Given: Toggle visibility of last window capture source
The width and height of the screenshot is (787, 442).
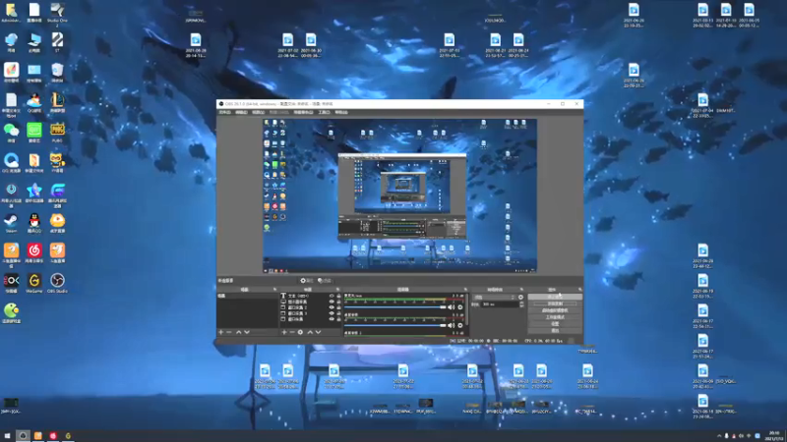Looking at the screenshot, I should pyautogui.click(x=332, y=319).
